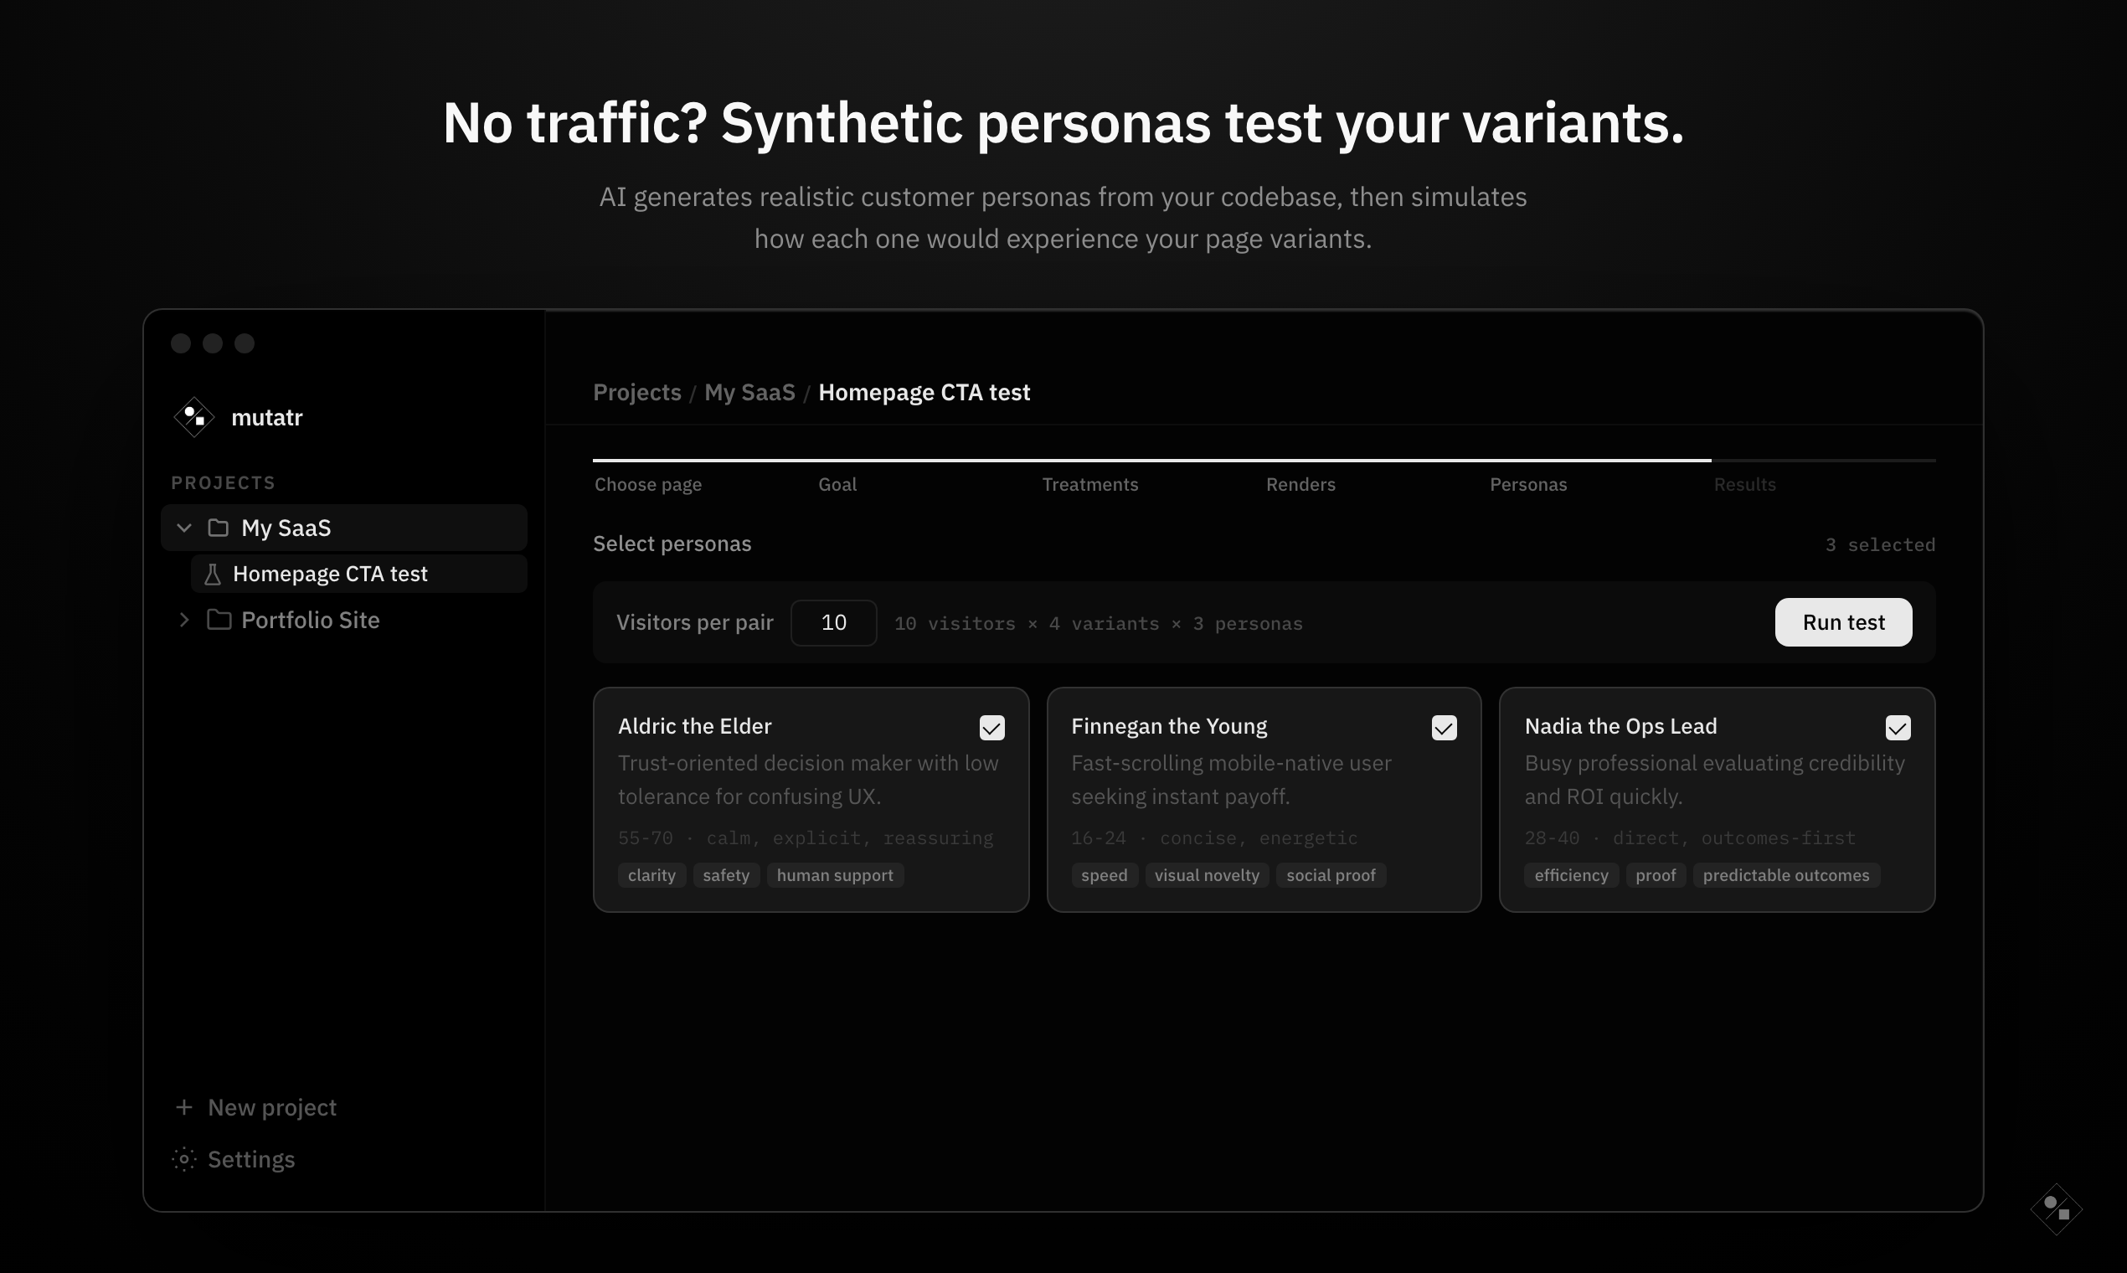Deselect the Nadia the Ops Lead persona
This screenshot has width=2127, height=1273.
pyautogui.click(x=1898, y=727)
